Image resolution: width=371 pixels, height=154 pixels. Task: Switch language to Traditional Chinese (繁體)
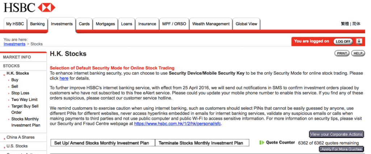click(345, 24)
